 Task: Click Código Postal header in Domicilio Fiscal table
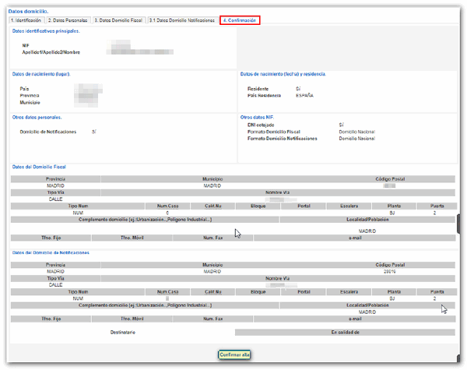pos(390,179)
